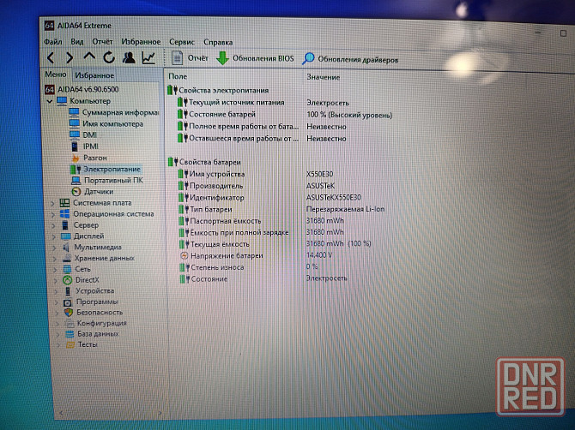Select the Паспортная ёмкость row

tap(261, 221)
